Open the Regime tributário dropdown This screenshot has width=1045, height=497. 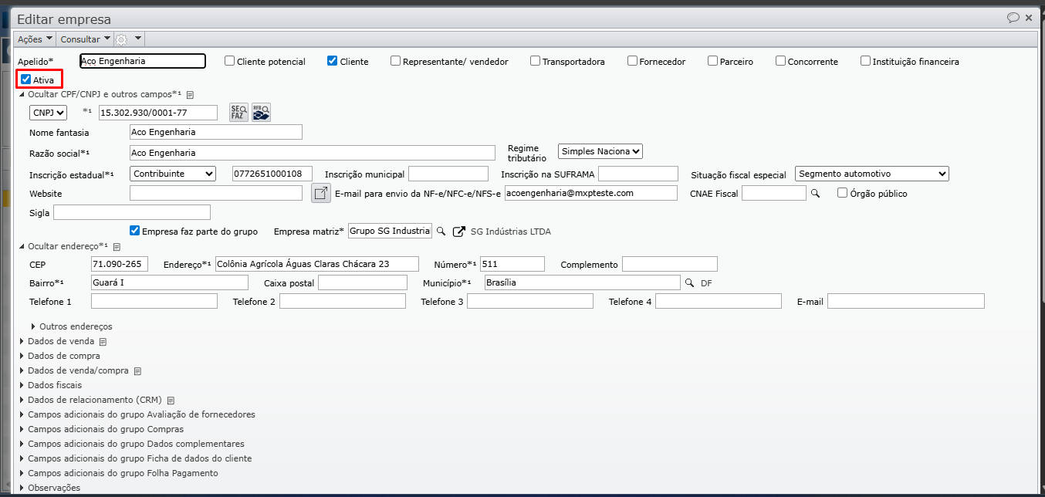click(600, 152)
